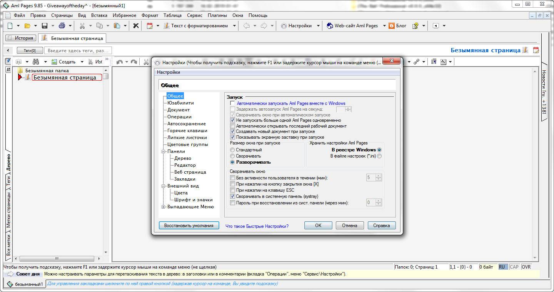Click the Forward arrow navigation icon

pos(264,26)
